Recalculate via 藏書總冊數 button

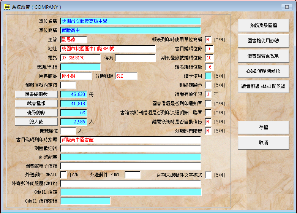36,94
